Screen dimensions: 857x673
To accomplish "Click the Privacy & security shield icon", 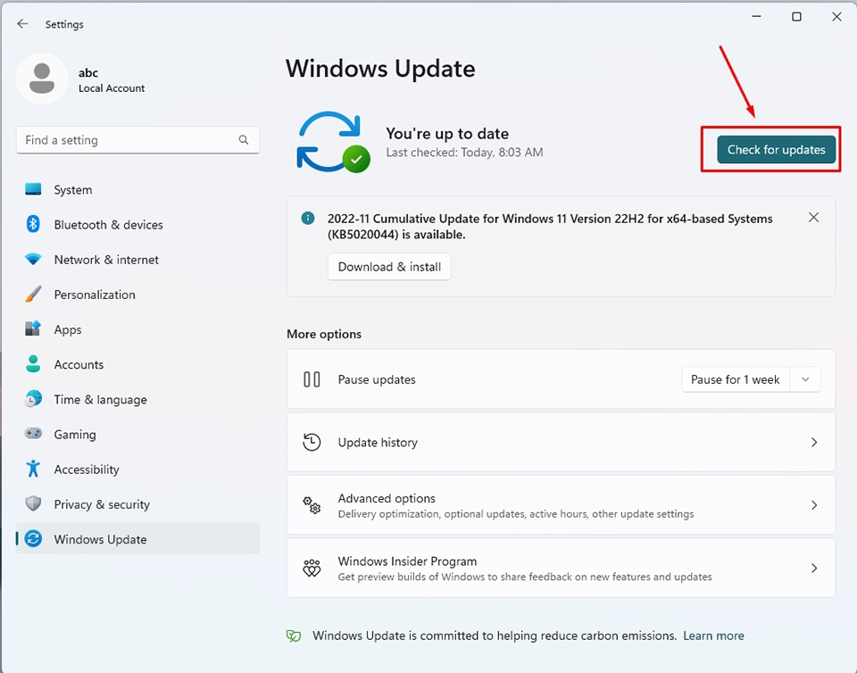I will (34, 504).
